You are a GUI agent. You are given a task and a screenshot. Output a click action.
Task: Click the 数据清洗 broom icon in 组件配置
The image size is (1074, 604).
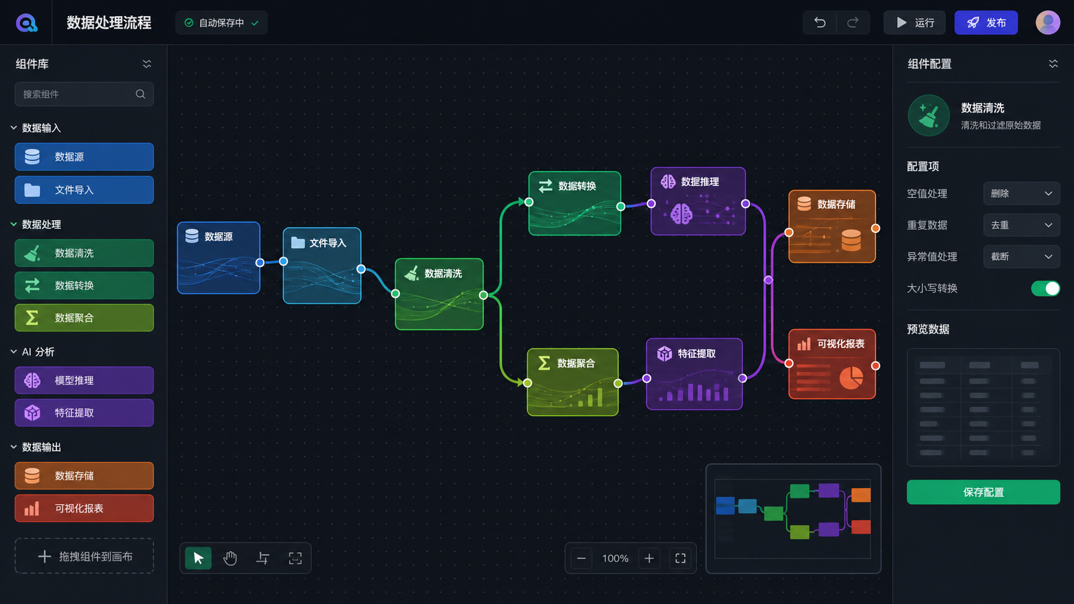929,115
